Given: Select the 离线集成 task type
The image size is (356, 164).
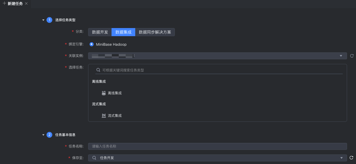Looking at the screenshot, I should pyautogui.click(x=115, y=93).
